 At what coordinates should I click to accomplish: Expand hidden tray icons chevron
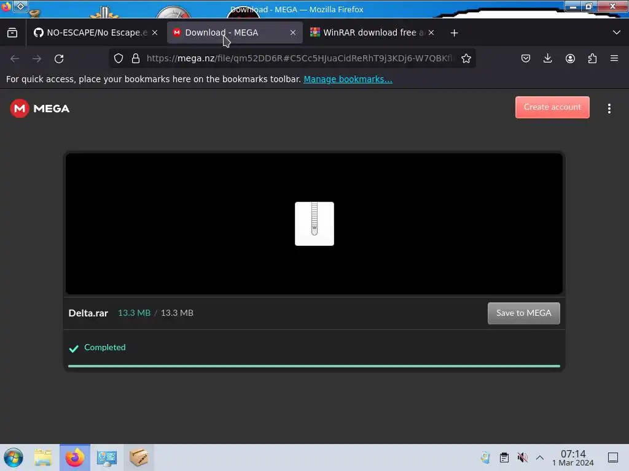(x=540, y=458)
